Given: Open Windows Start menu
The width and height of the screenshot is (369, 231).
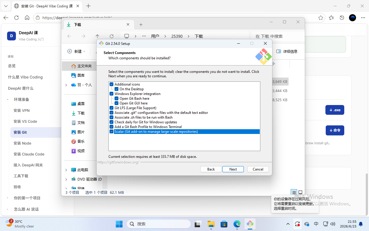Looking at the screenshot, I should 119,224.
